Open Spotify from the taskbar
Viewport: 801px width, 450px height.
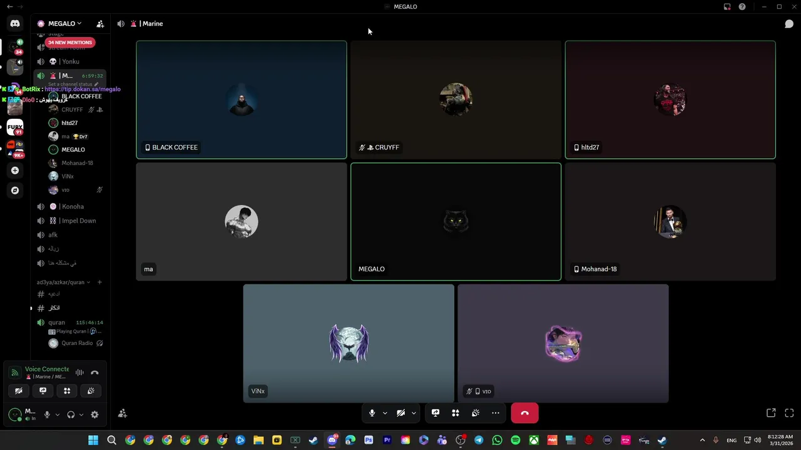tap(515, 440)
